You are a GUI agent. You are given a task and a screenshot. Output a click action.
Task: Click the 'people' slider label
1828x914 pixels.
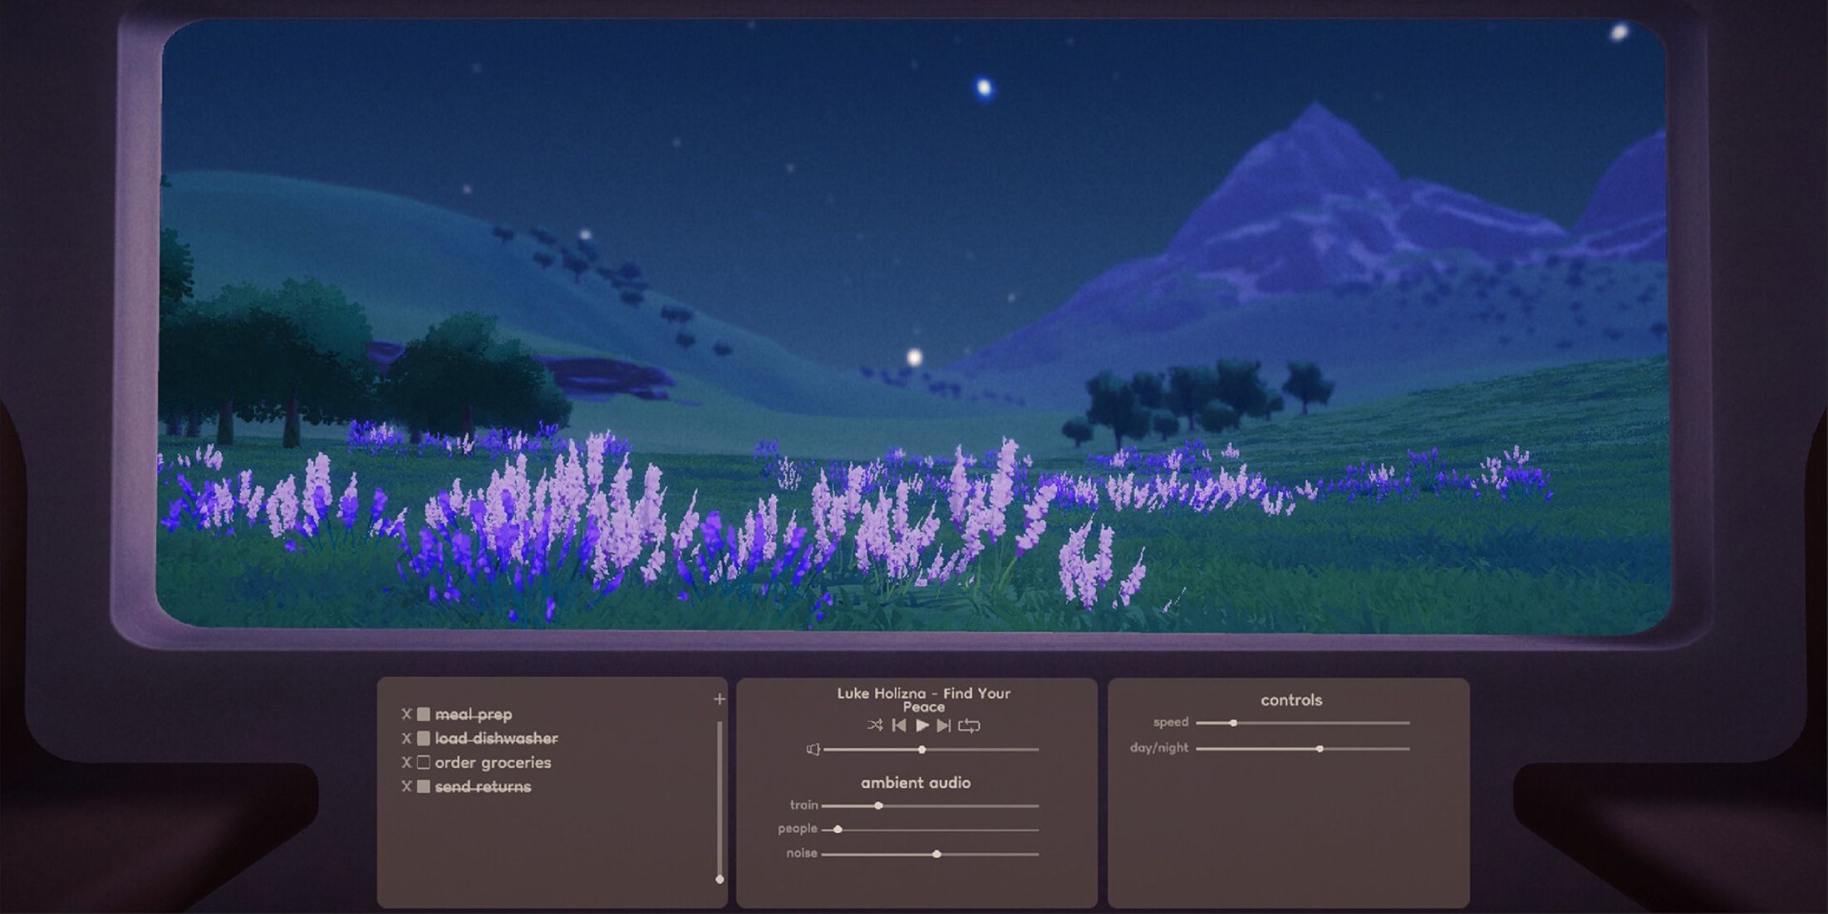[x=798, y=829]
